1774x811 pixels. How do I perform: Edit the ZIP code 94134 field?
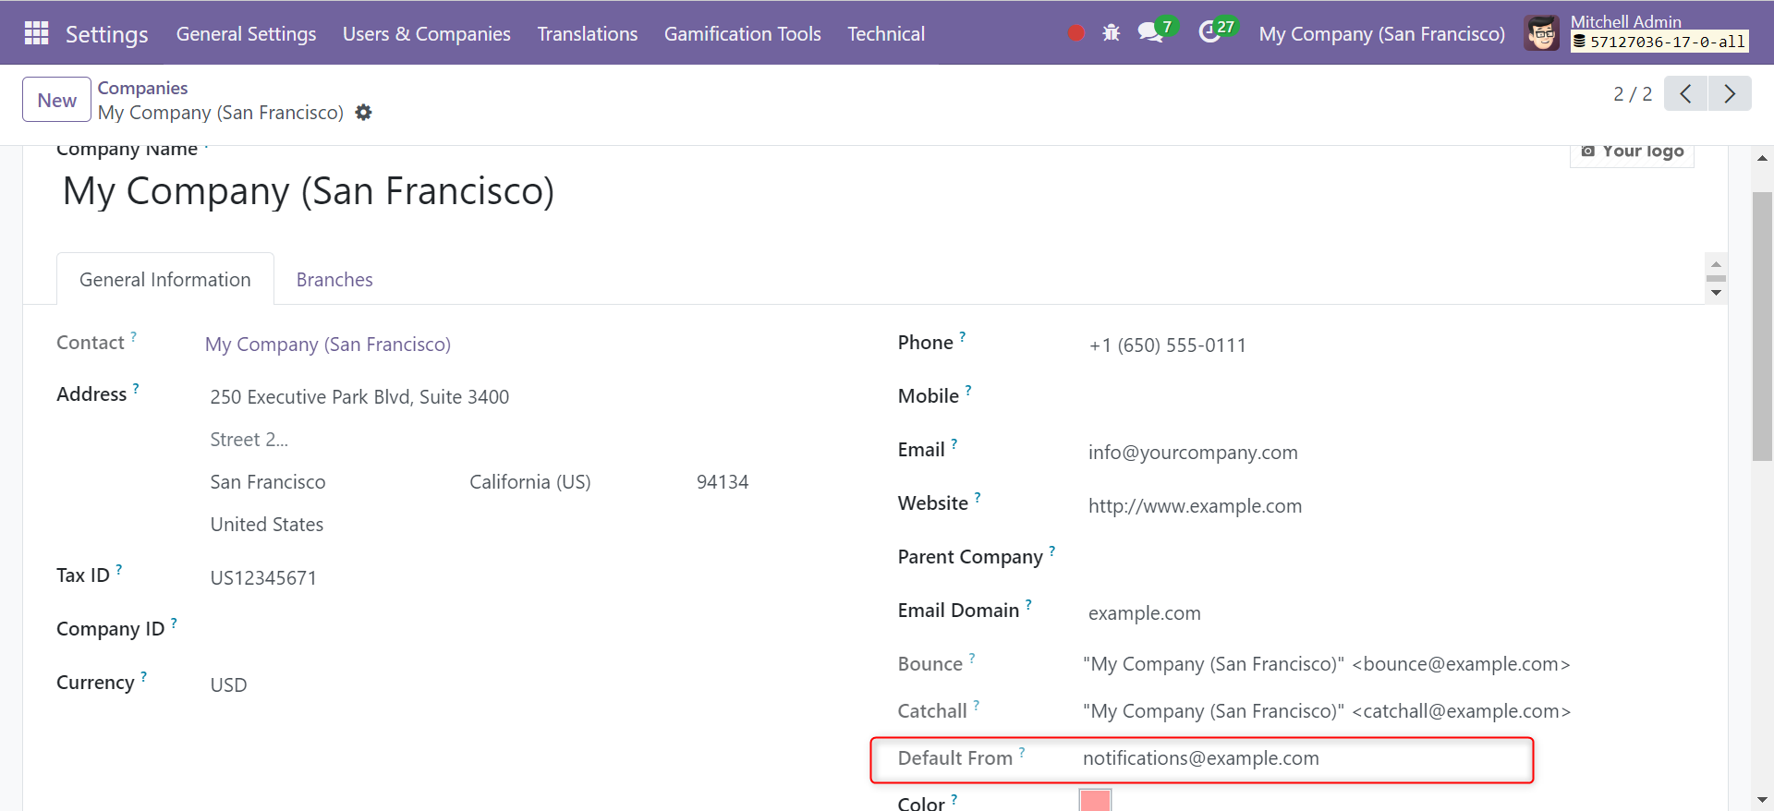723,482
